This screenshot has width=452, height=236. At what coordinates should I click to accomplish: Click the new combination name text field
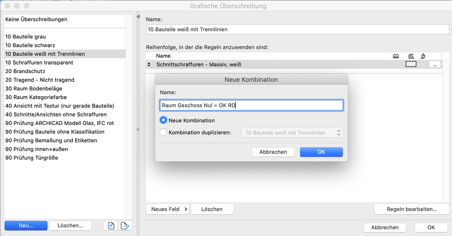click(252, 106)
